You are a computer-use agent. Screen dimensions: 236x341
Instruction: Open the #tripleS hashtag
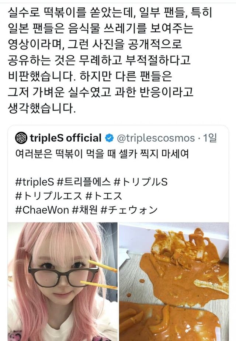click(x=34, y=182)
